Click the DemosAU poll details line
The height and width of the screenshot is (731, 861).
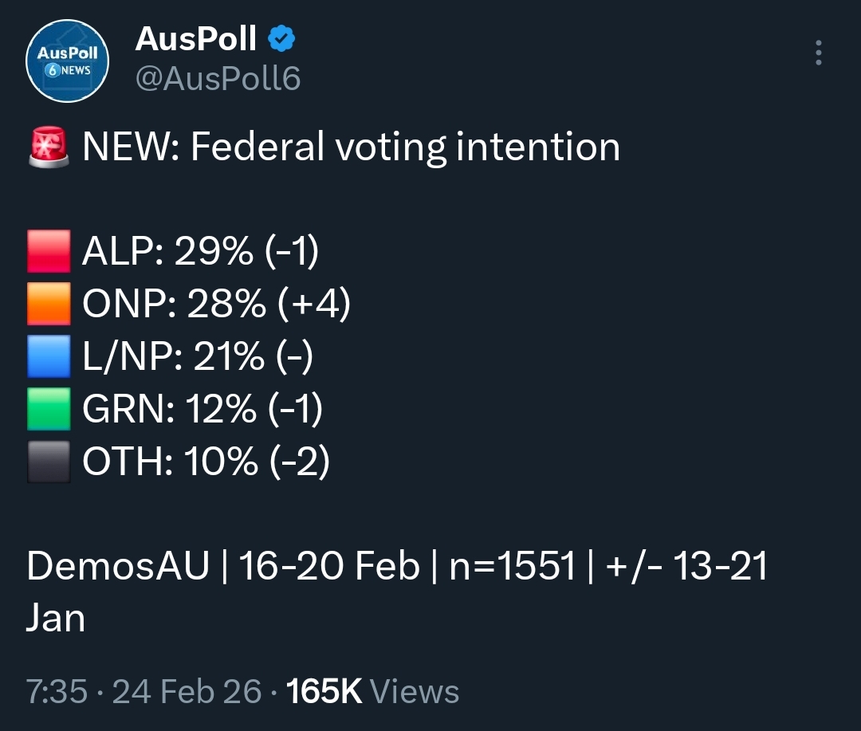pyautogui.click(x=396, y=567)
